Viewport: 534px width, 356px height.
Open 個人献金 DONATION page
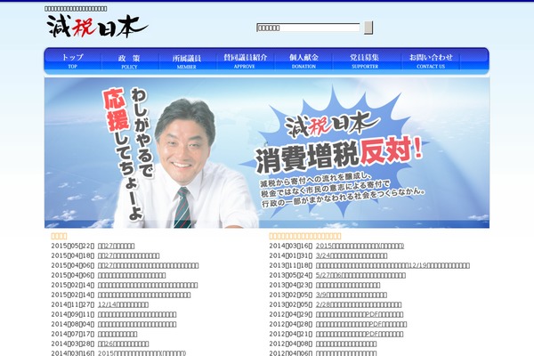pyautogui.click(x=303, y=61)
